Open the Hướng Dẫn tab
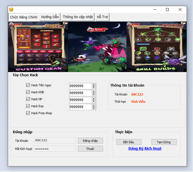This screenshot has height=172, width=193. (x=50, y=17)
